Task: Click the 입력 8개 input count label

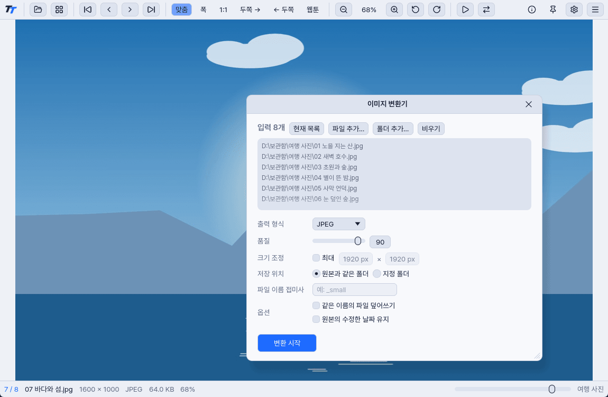Action: tap(271, 128)
